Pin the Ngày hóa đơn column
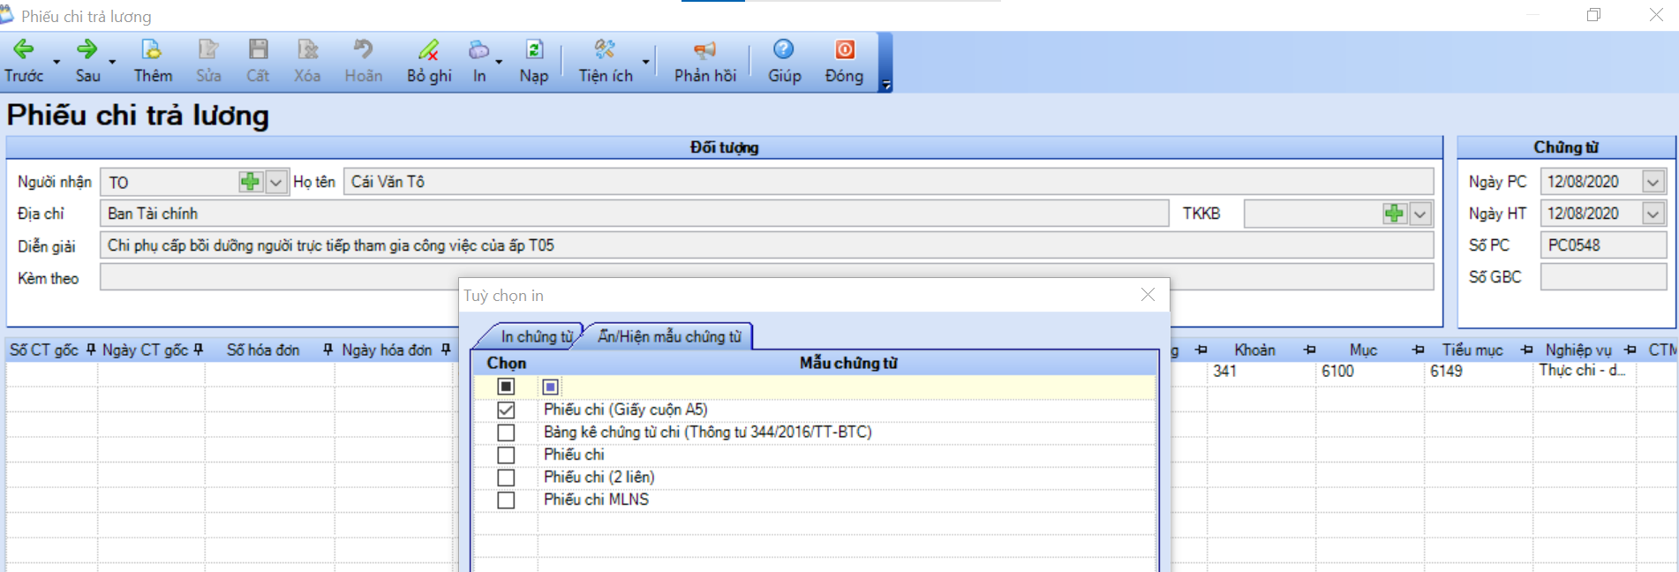The width and height of the screenshot is (1679, 572). click(x=446, y=350)
